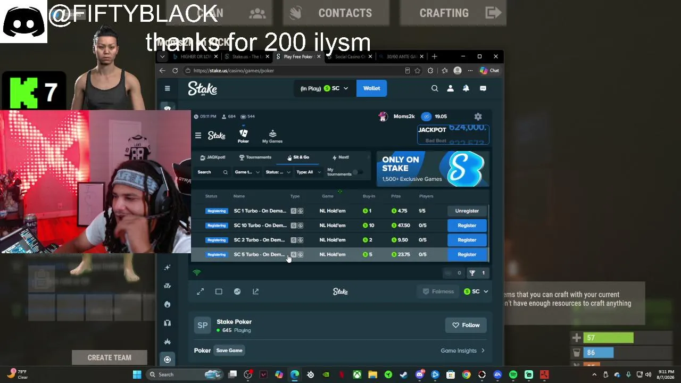The width and height of the screenshot is (681, 383).
Task: Switch to the Tournaments tab
Action: 255,157
